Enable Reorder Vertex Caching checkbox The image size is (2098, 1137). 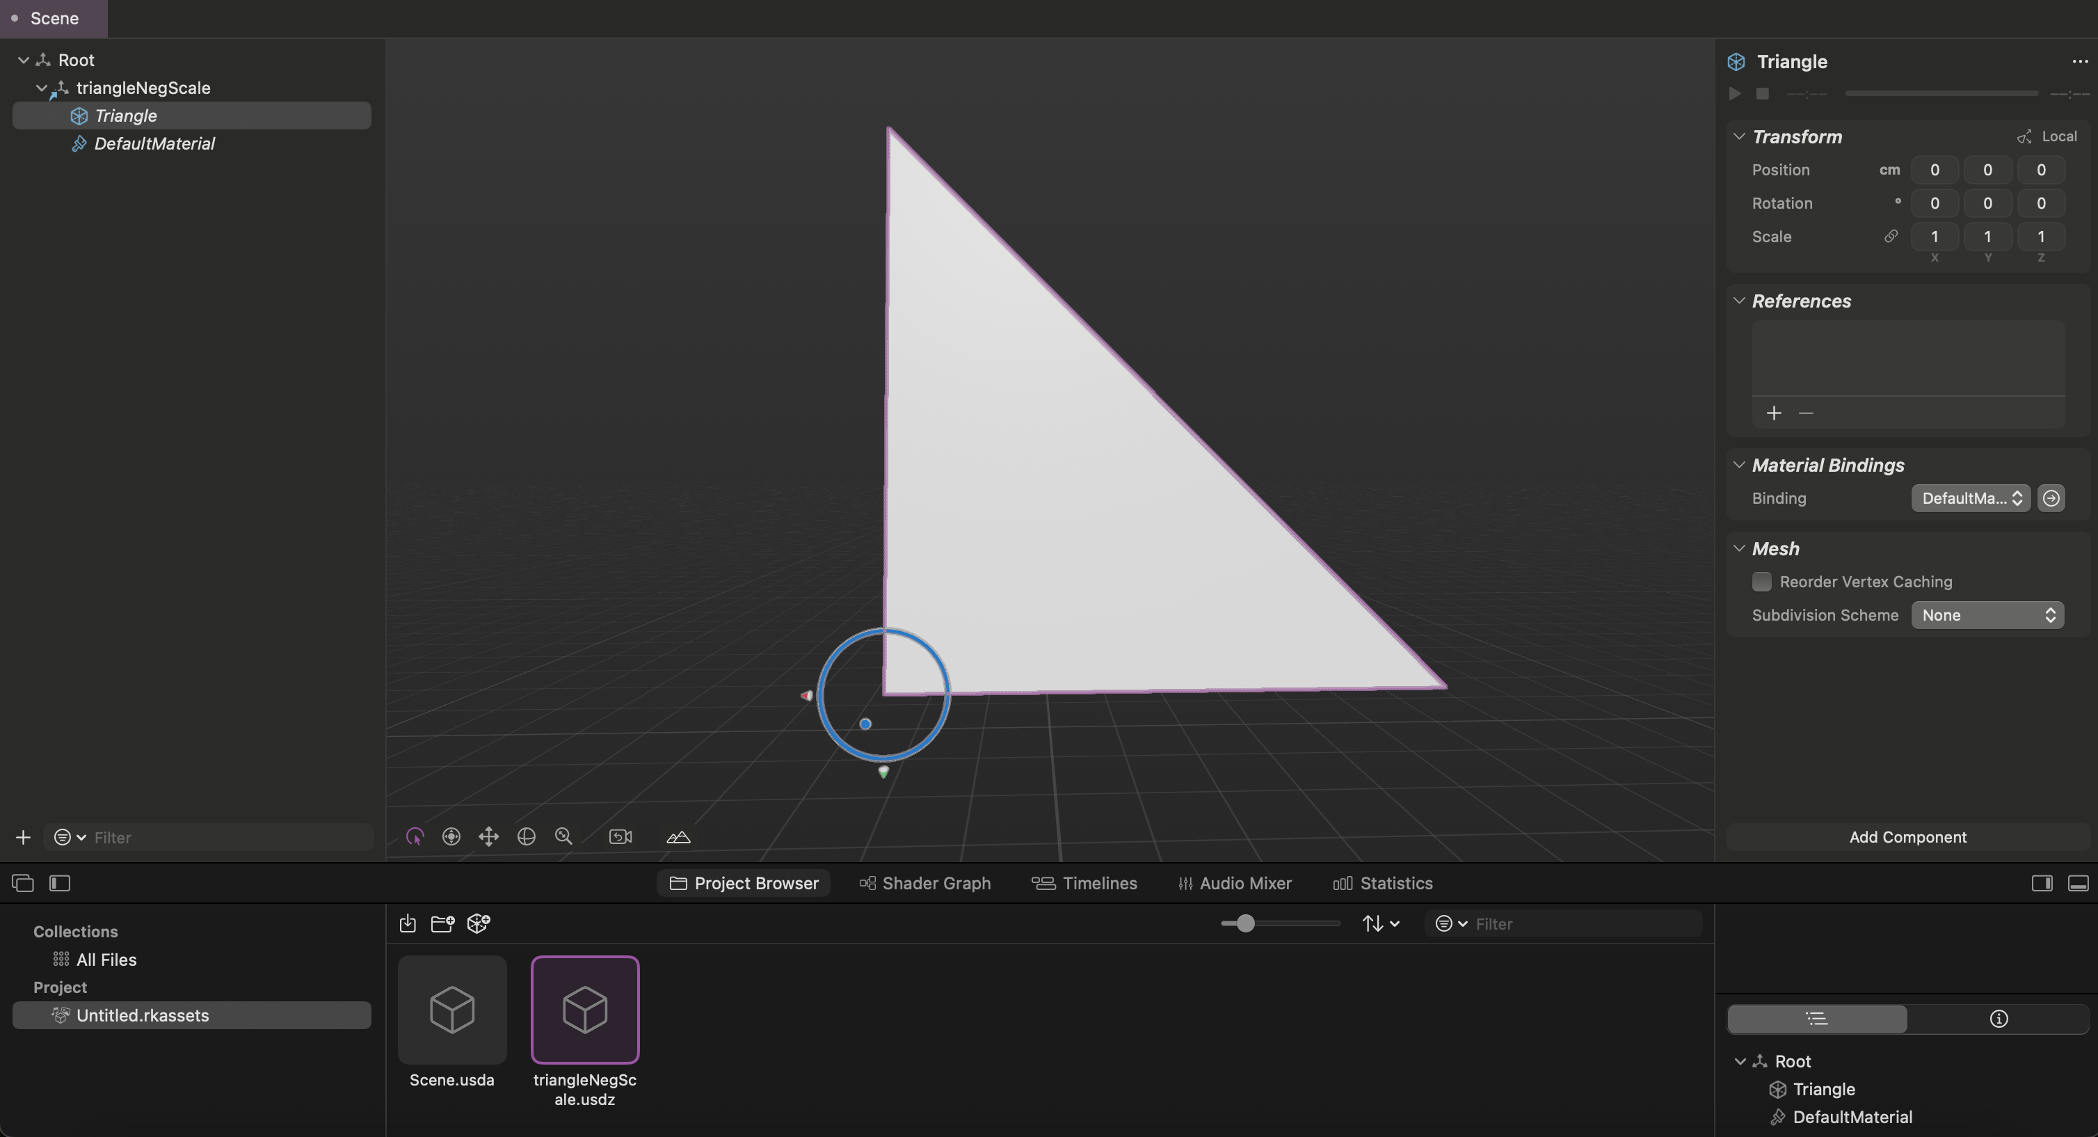pyautogui.click(x=1761, y=582)
